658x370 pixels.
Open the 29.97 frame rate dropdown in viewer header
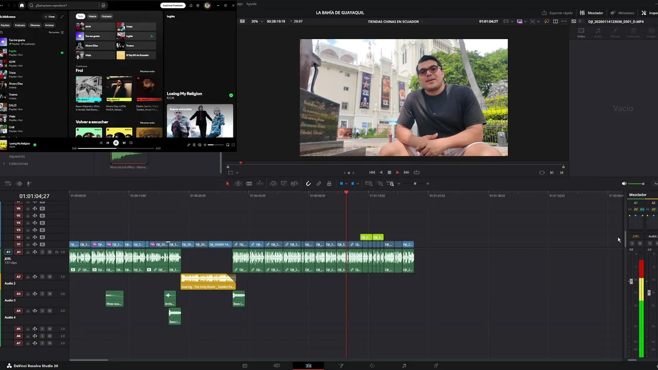click(297, 22)
